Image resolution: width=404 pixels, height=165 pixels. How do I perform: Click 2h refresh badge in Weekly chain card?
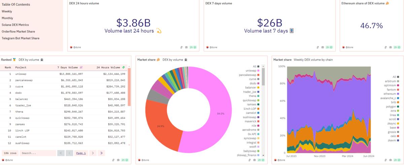point(398,160)
